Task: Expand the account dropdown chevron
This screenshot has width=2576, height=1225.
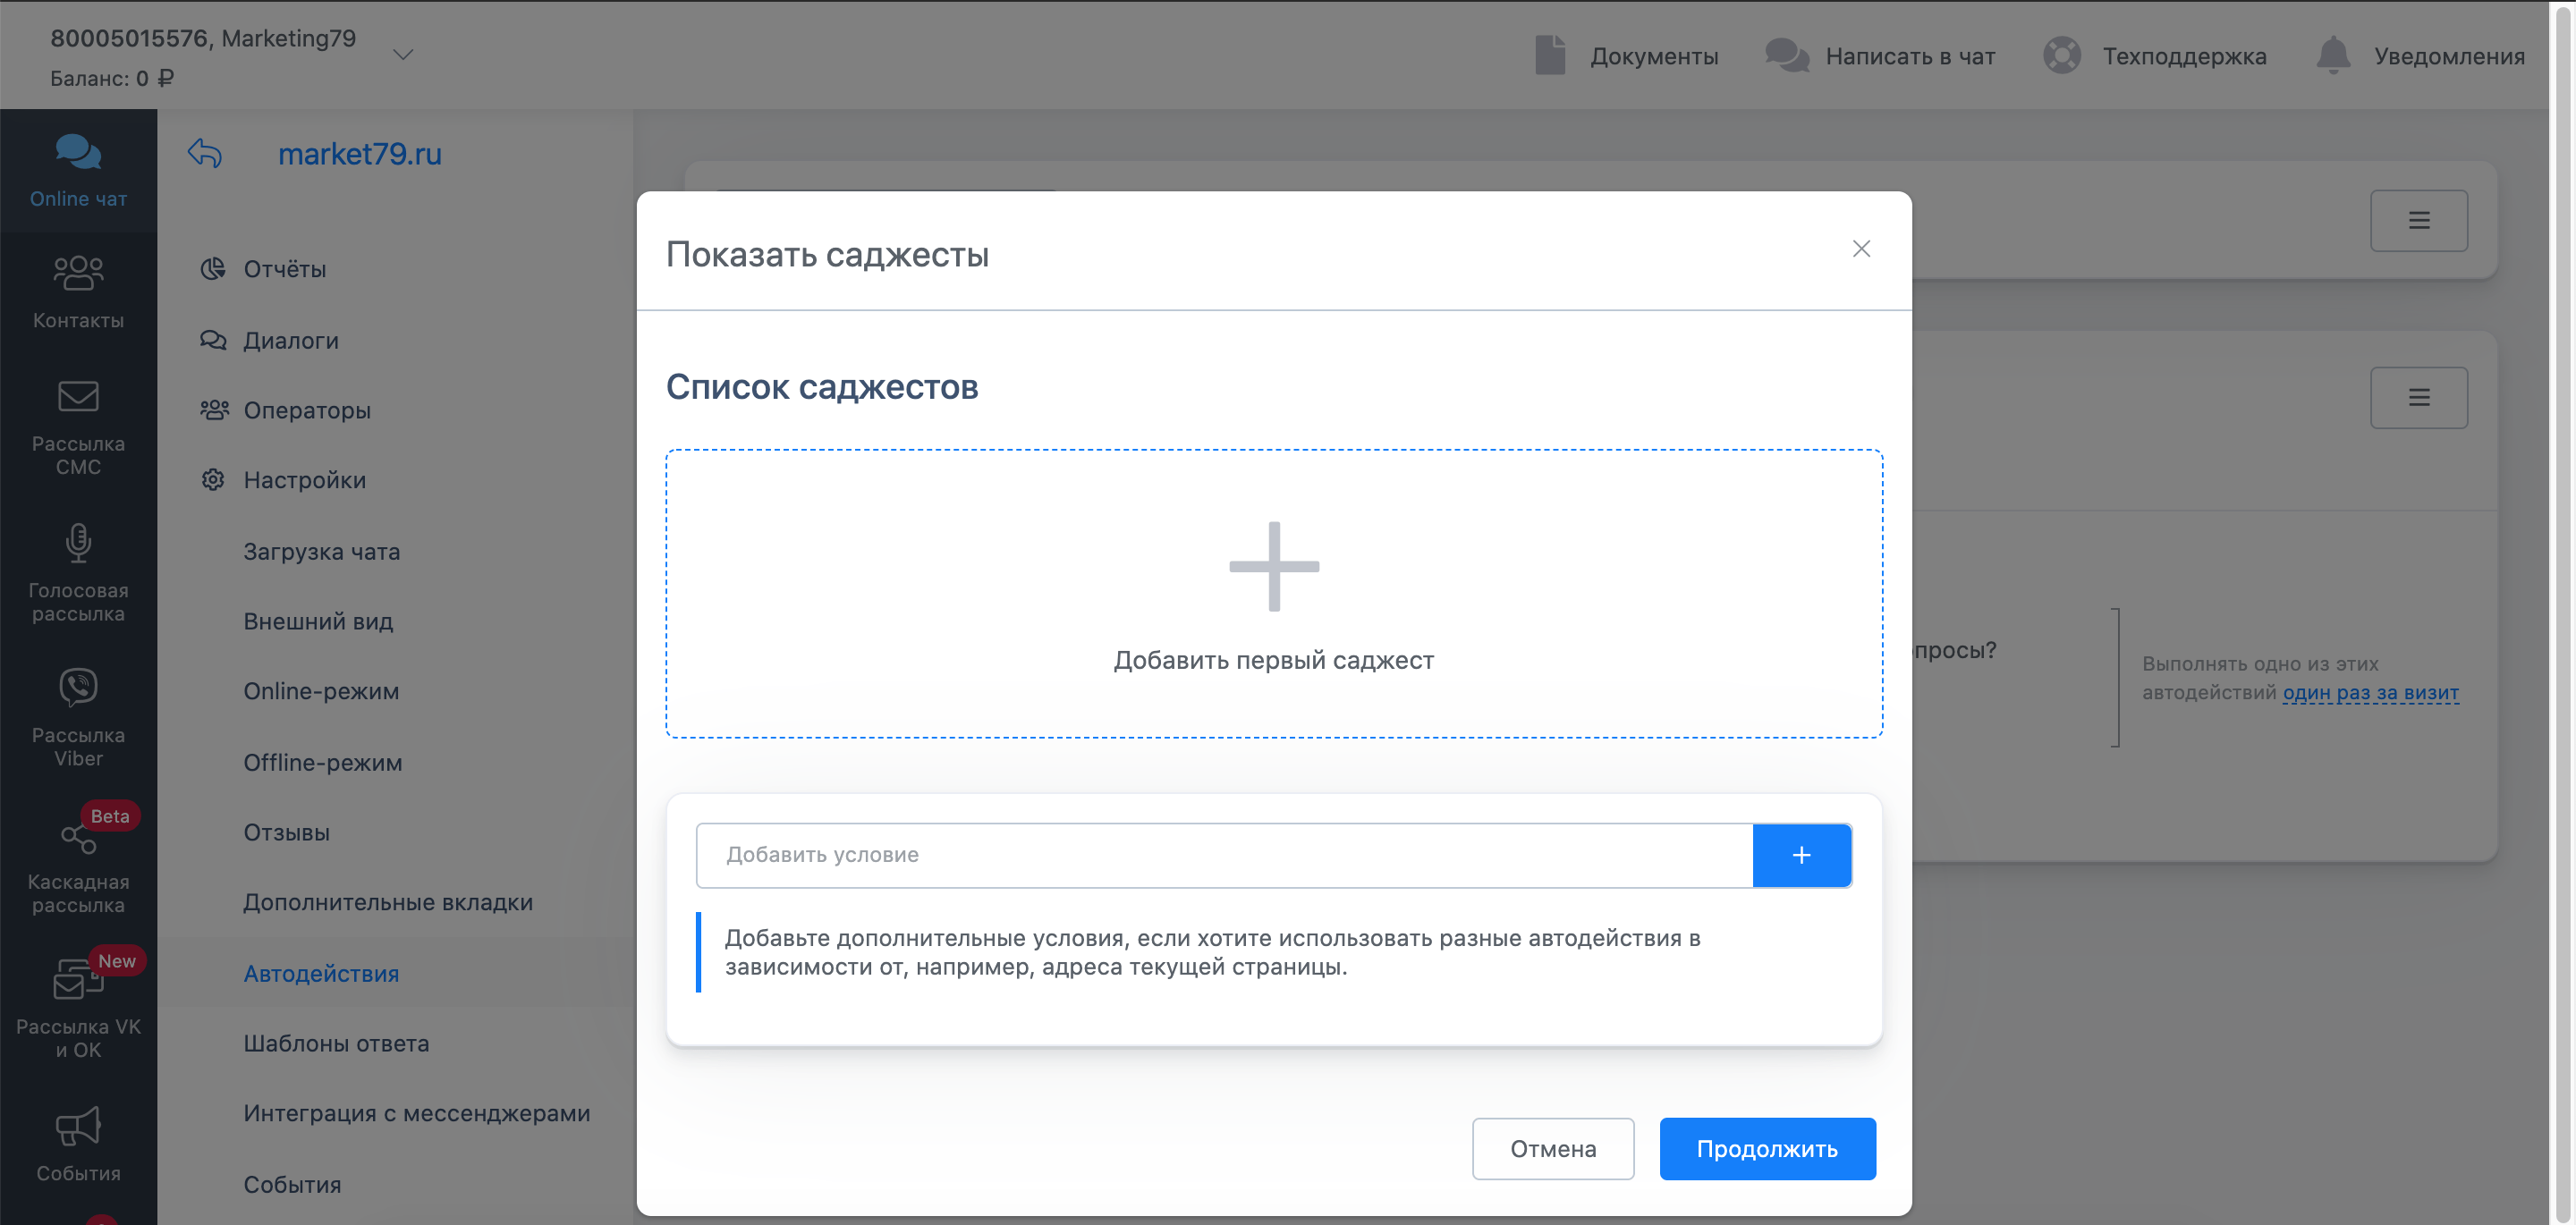Action: pyautogui.click(x=403, y=55)
